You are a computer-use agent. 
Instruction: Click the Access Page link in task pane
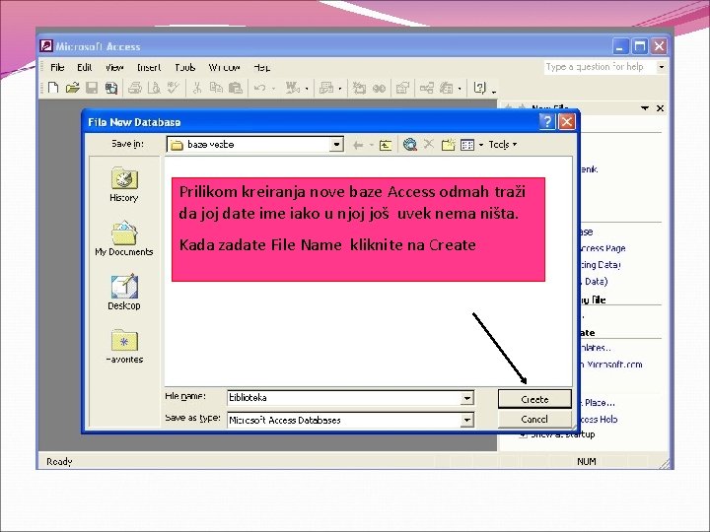pos(603,248)
